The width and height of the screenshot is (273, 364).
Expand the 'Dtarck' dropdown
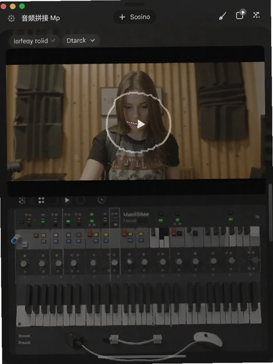[81, 41]
